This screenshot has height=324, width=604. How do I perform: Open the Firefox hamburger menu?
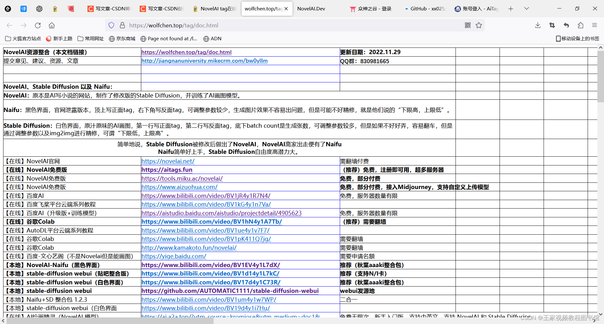click(595, 25)
